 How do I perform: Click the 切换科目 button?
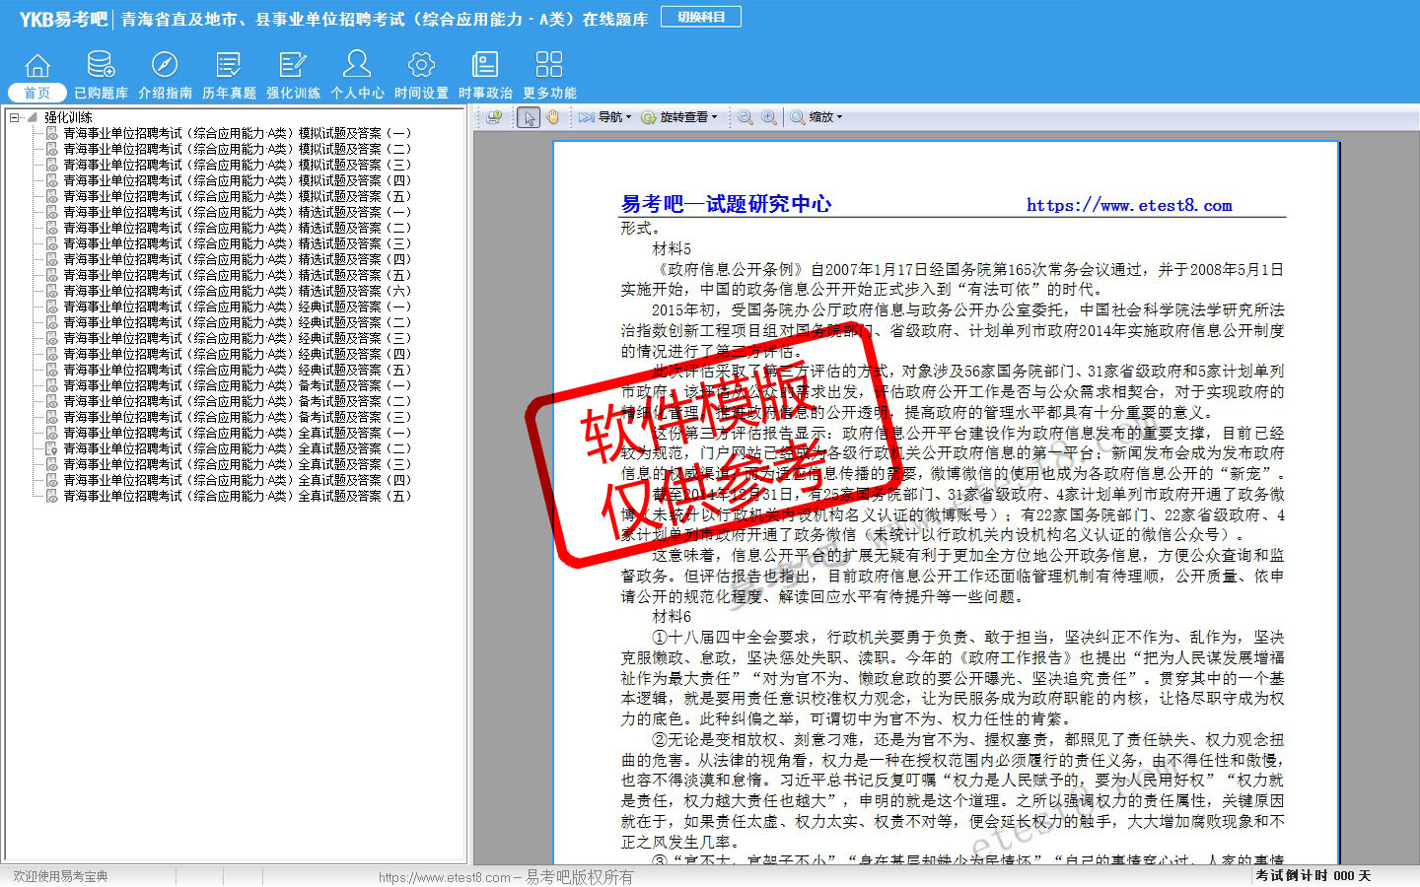[x=701, y=17]
